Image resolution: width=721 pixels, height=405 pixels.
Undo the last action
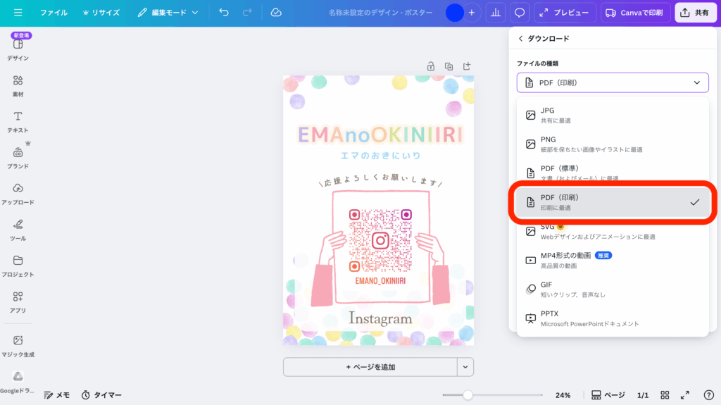224,13
